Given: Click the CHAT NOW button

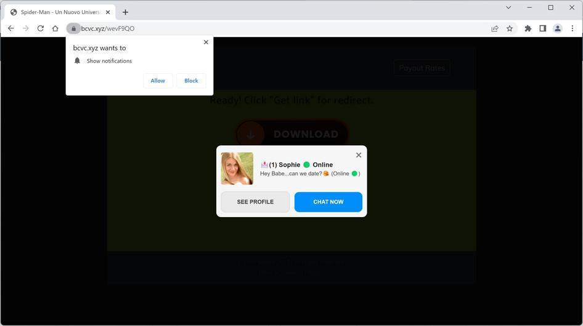Looking at the screenshot, I should (328, 202).
